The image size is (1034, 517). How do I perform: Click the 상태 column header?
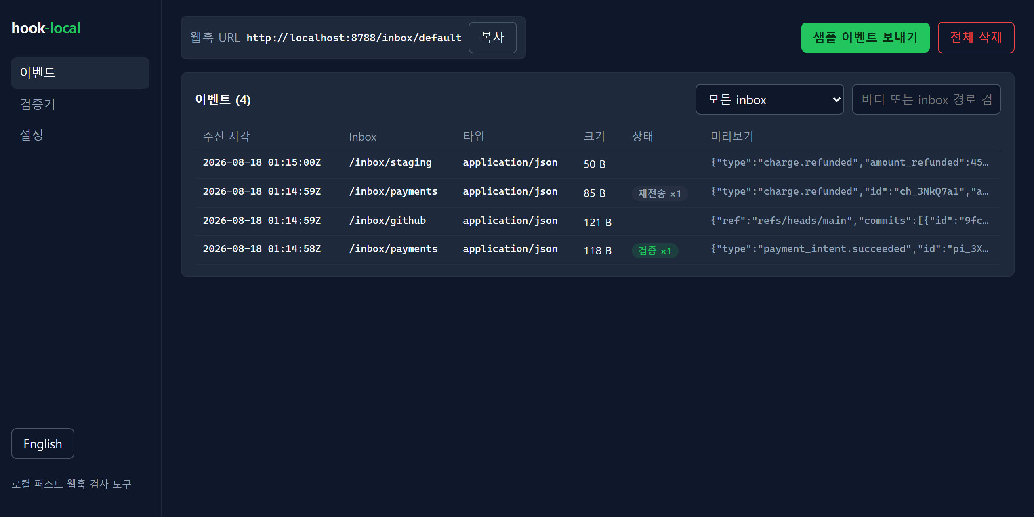click(x=642, y=136)
